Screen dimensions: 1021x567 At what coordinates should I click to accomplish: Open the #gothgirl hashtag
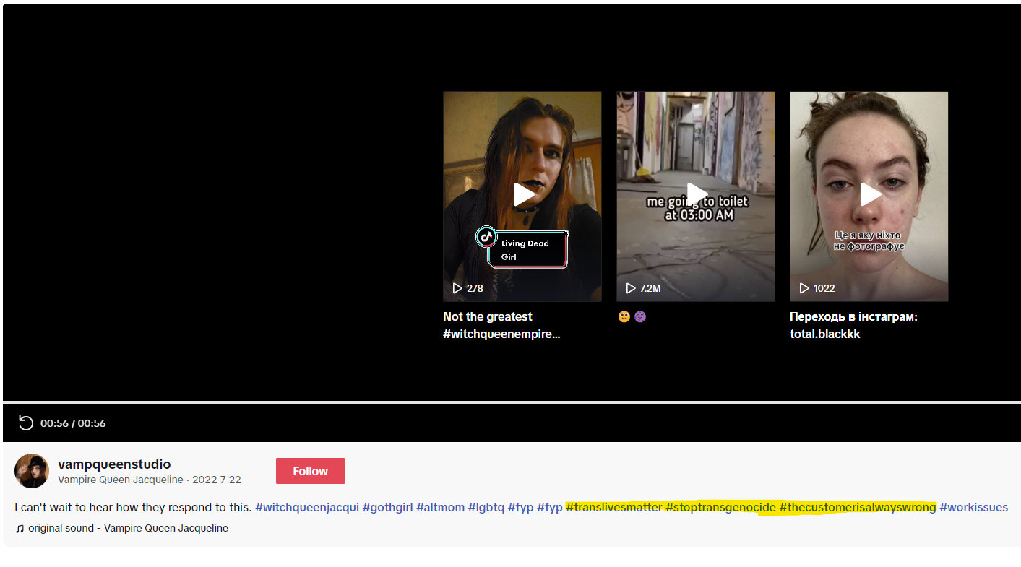[x=387, y=507]
